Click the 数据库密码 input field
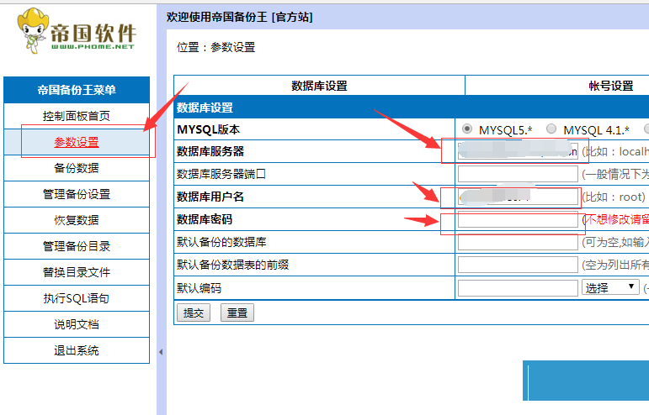The width and height of the screenshot is (649, 415). coord(518,220)
